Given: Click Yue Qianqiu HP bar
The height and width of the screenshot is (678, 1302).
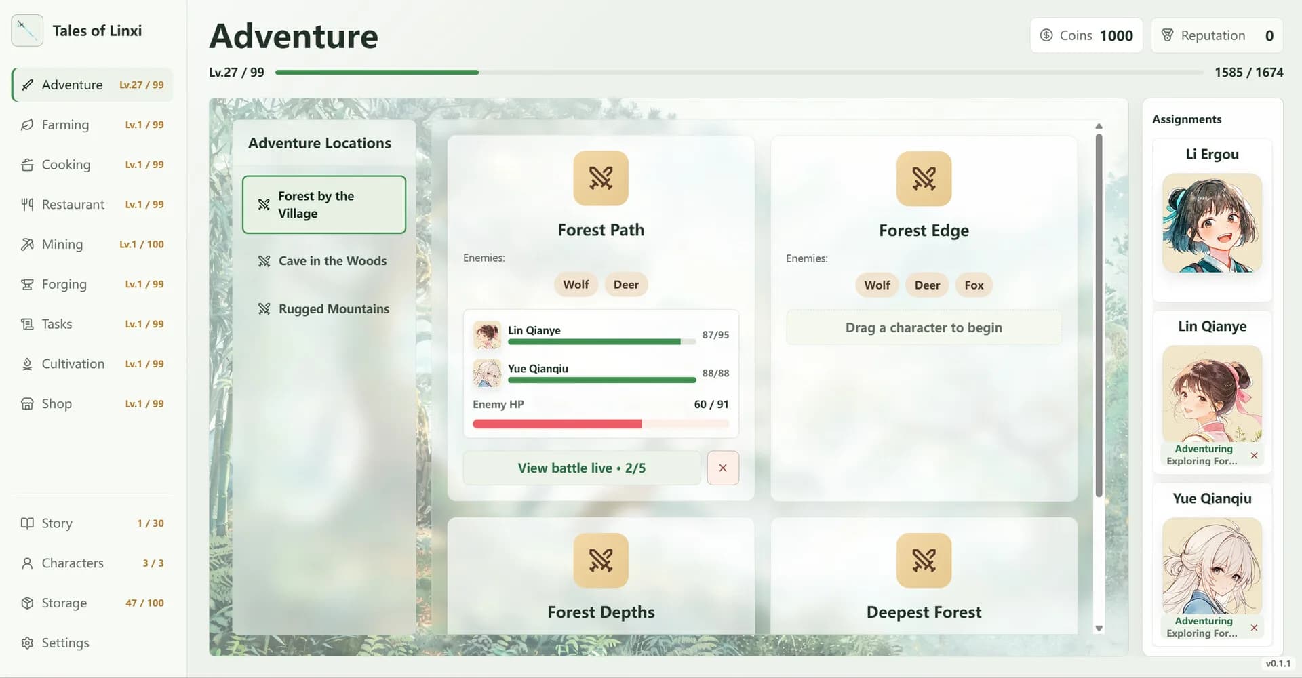Looking at the screenshot, I should coord(601,380).
